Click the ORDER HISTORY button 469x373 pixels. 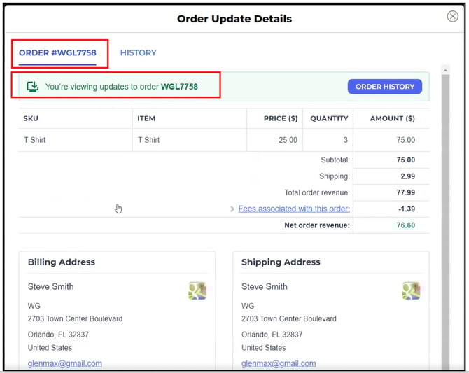pyautogui.click(x=385, y=87)
